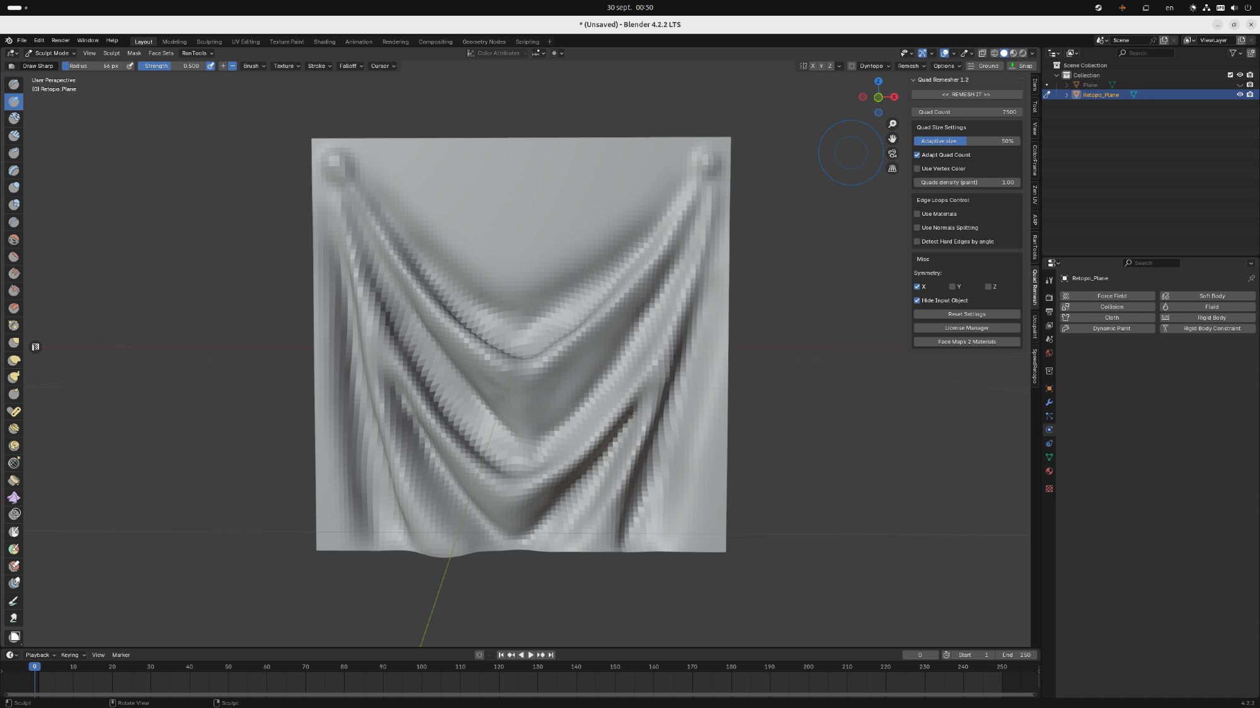The image size is (1260, 708).
Task: Switch to wireframe viewport shading
Action: [x=995, y=53]
